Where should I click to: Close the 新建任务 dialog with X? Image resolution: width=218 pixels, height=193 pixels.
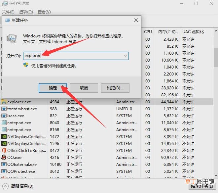(136, 20)
